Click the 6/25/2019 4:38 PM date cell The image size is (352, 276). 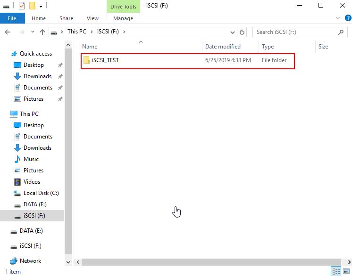(228, 60)
